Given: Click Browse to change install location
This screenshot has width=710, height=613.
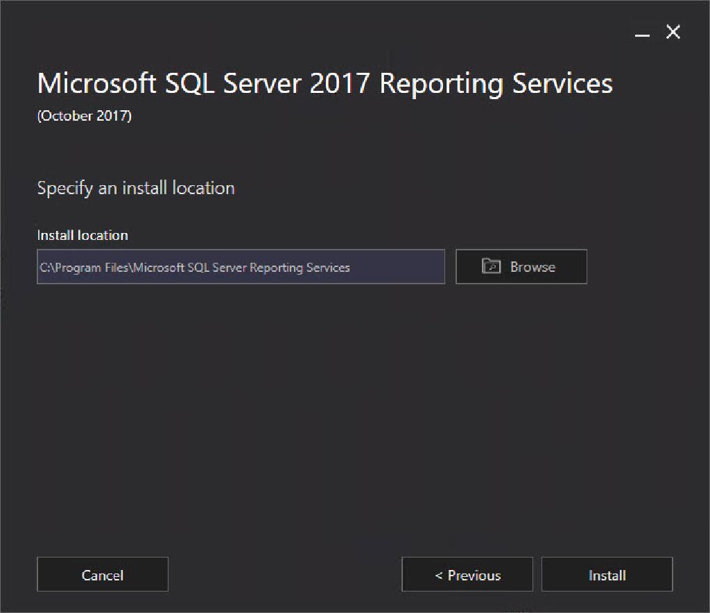Looking at the screenshot, I should (x=521, y=266).
